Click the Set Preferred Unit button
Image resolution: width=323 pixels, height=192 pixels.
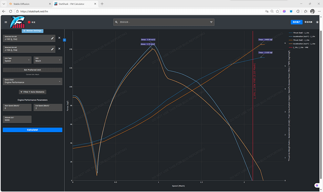(x=32, y=70)
